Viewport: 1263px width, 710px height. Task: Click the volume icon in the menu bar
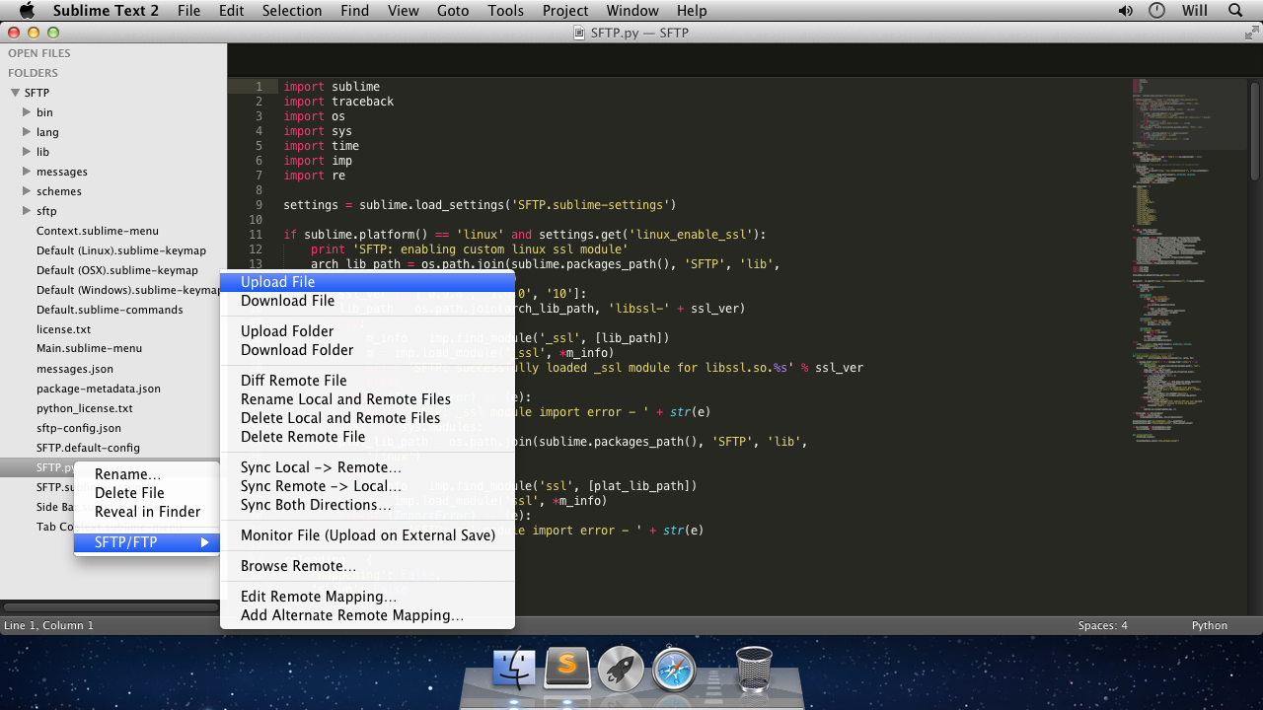(1124, 11)
